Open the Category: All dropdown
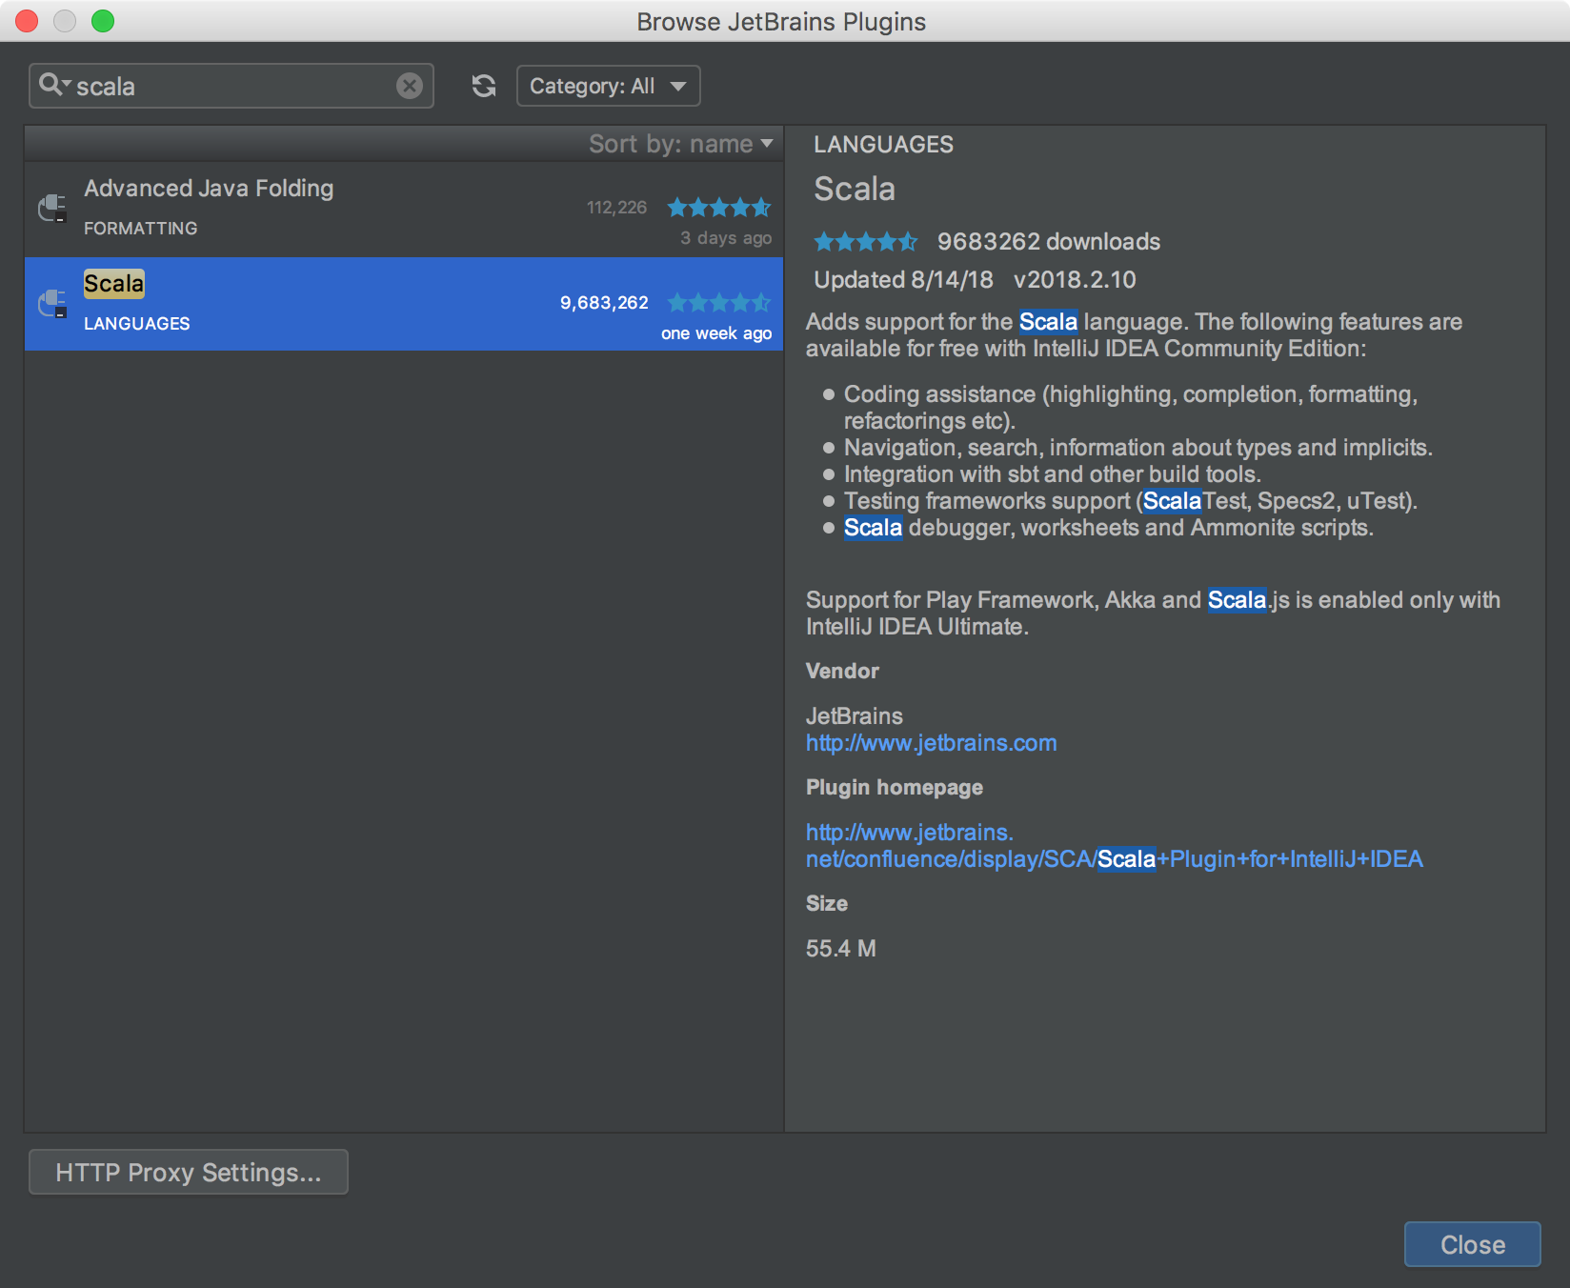1570x1288 pixels. pyautogui.click(x=608, y=86)
